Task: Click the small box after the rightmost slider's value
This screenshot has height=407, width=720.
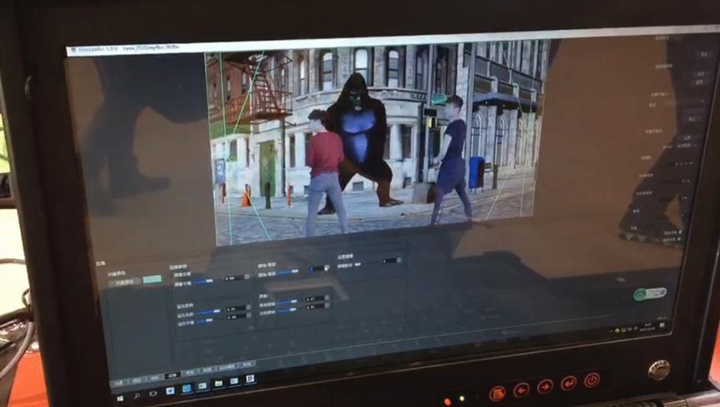Action: pyautogui.click(x=399, y=260)
